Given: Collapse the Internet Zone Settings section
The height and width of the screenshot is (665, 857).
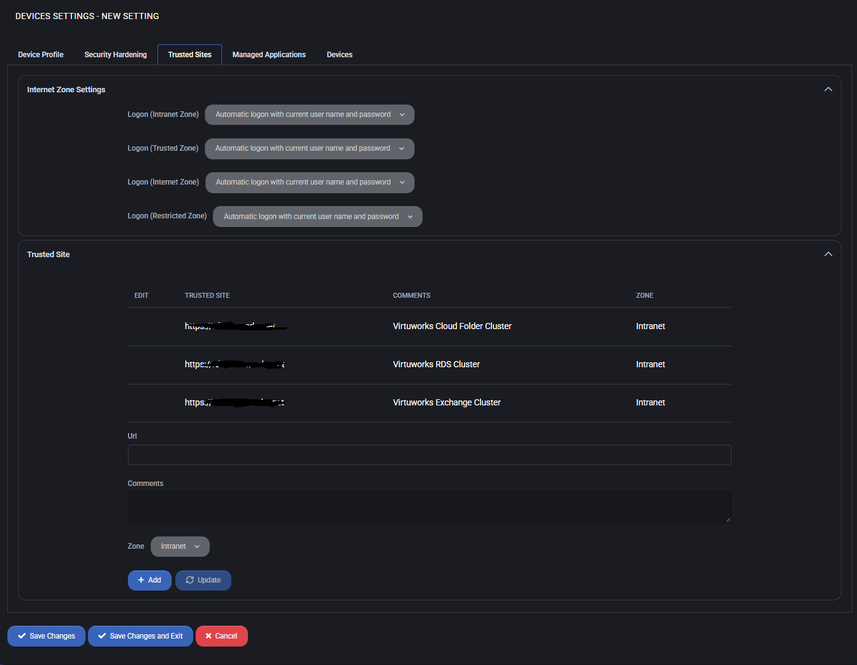Looking at the screenshot, I should point(828,89).
